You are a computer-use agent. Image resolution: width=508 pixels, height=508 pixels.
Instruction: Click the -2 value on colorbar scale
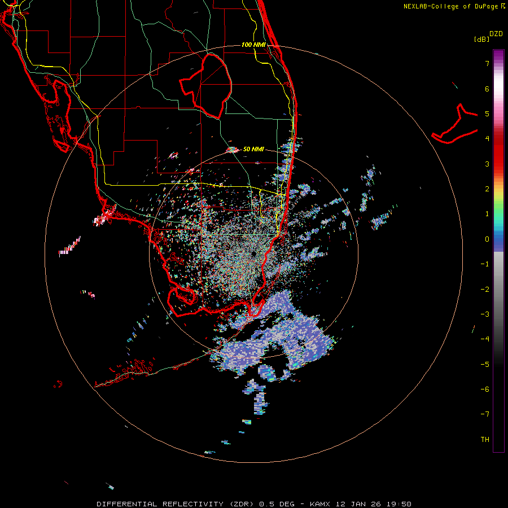485,290
